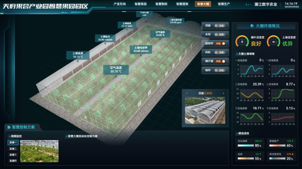Click the right arrow above greenhouse photo

click(224, 94)
